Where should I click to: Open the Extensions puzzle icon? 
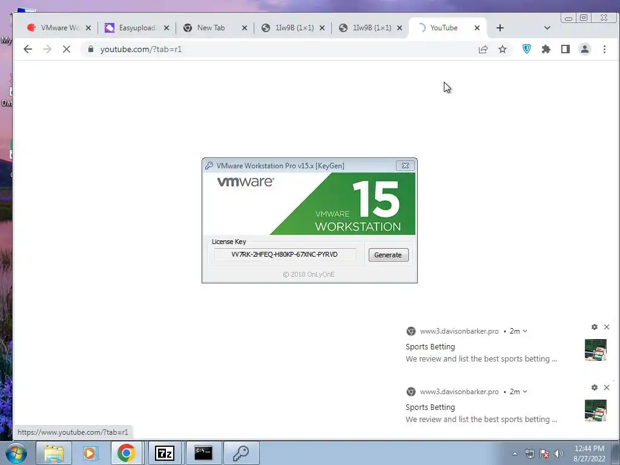point(546,49)
